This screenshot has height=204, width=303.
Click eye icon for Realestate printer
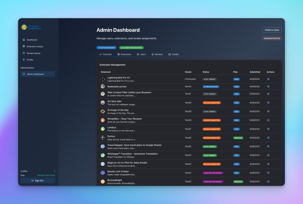pos(268,86)
